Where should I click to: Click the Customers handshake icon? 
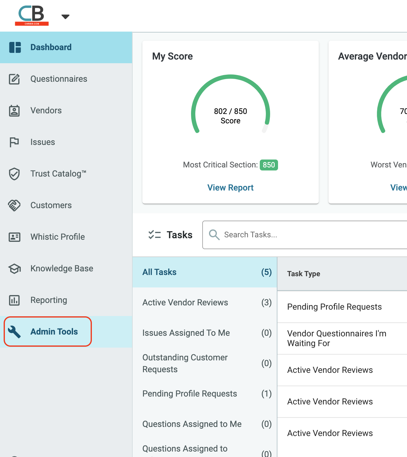coord(14,205)
